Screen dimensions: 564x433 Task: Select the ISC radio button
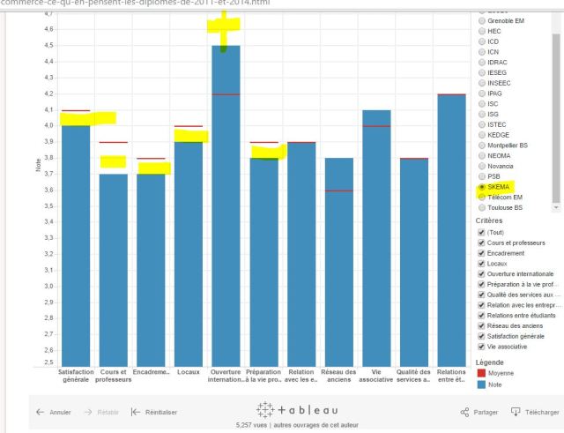coord(482,104)
